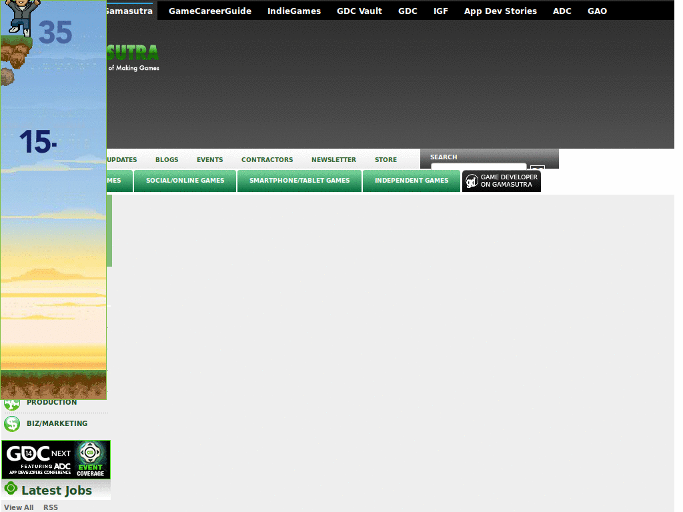Viewport: 683px width, 512px height.
Task: Select the ADC top link
Action: 562,11
